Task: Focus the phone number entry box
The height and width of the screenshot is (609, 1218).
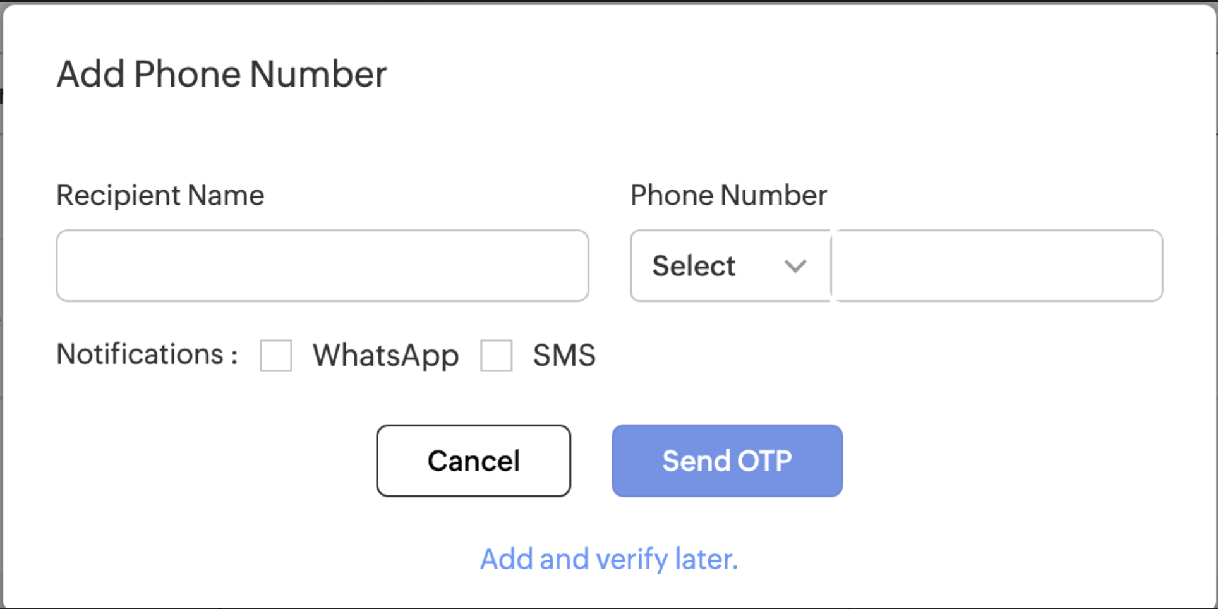Action: click(997, 265)
